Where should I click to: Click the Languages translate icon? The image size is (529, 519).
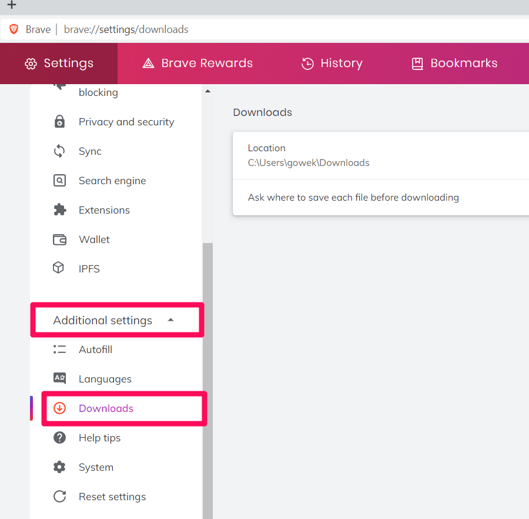point(60,378)
